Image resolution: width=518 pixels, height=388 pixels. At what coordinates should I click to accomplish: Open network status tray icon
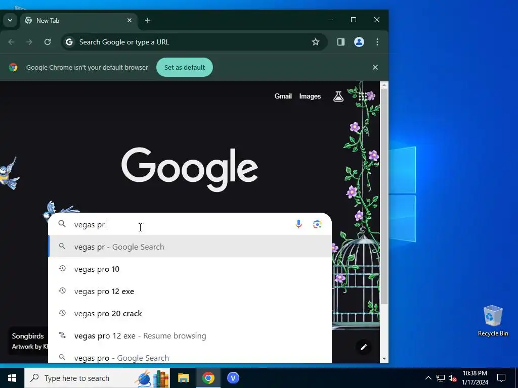coord(441,378)
